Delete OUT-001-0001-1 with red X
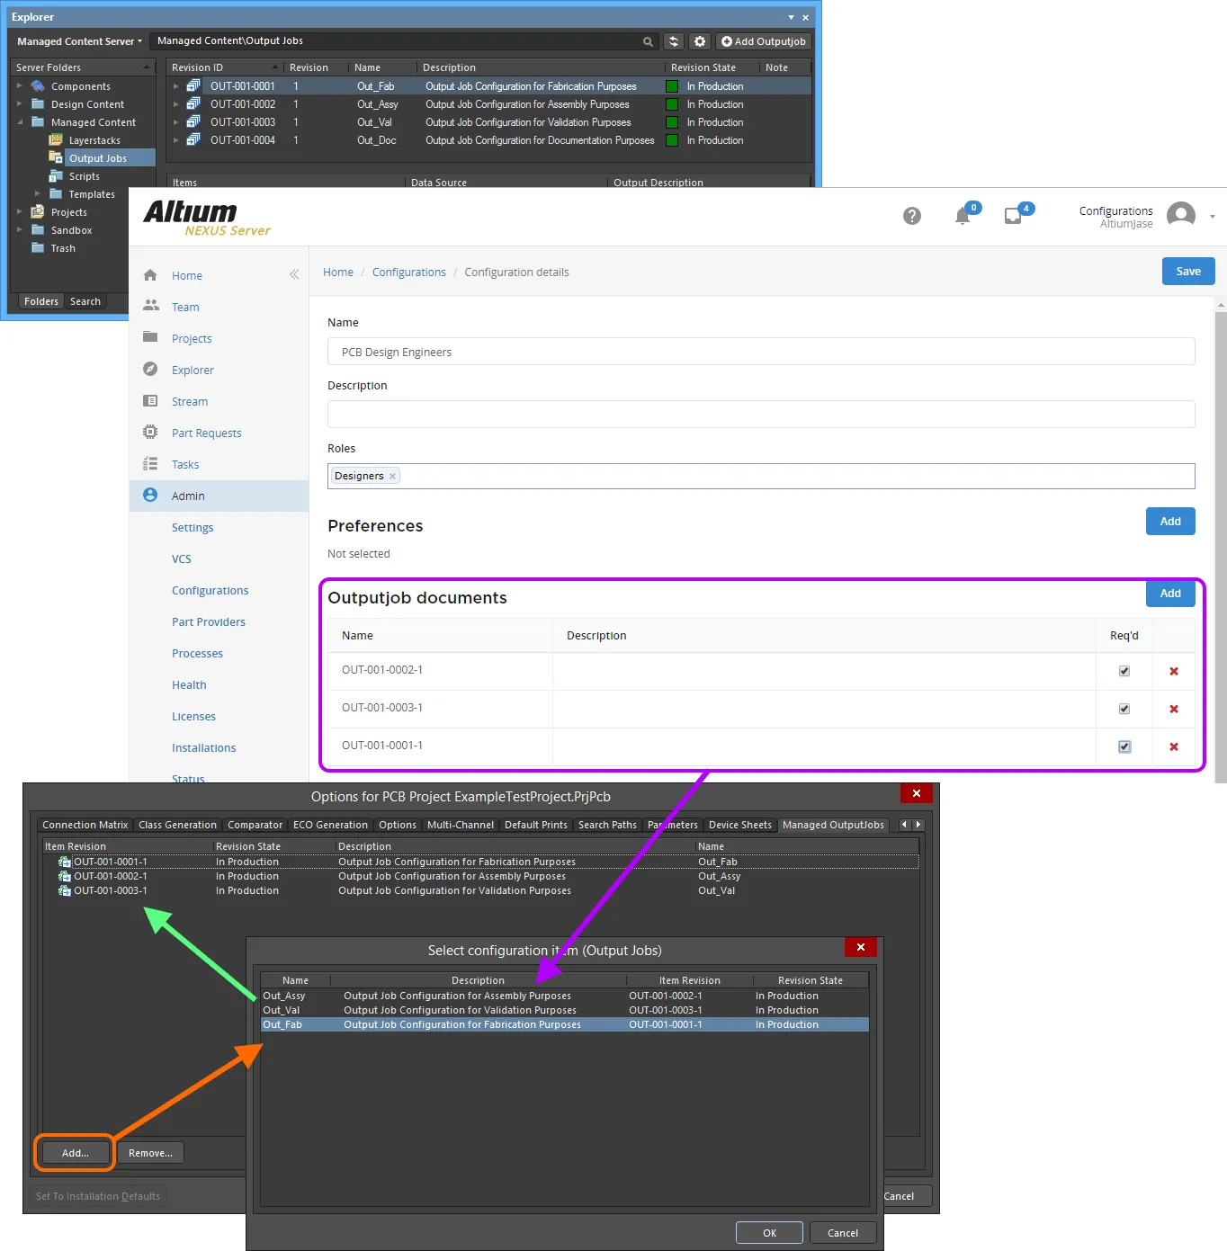 click(1174, 746)
